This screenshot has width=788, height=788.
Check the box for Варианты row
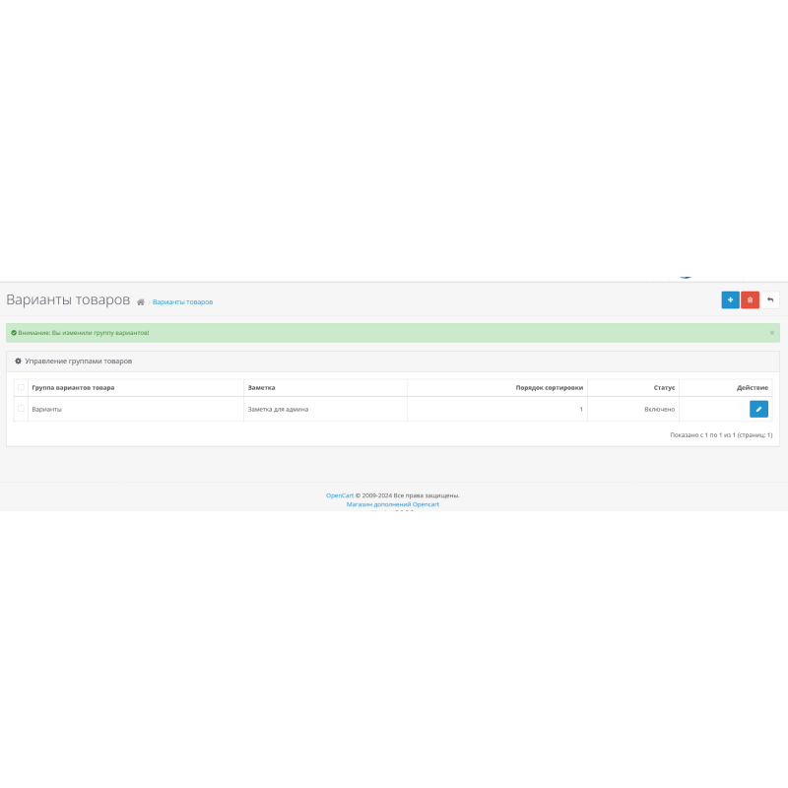21,409
